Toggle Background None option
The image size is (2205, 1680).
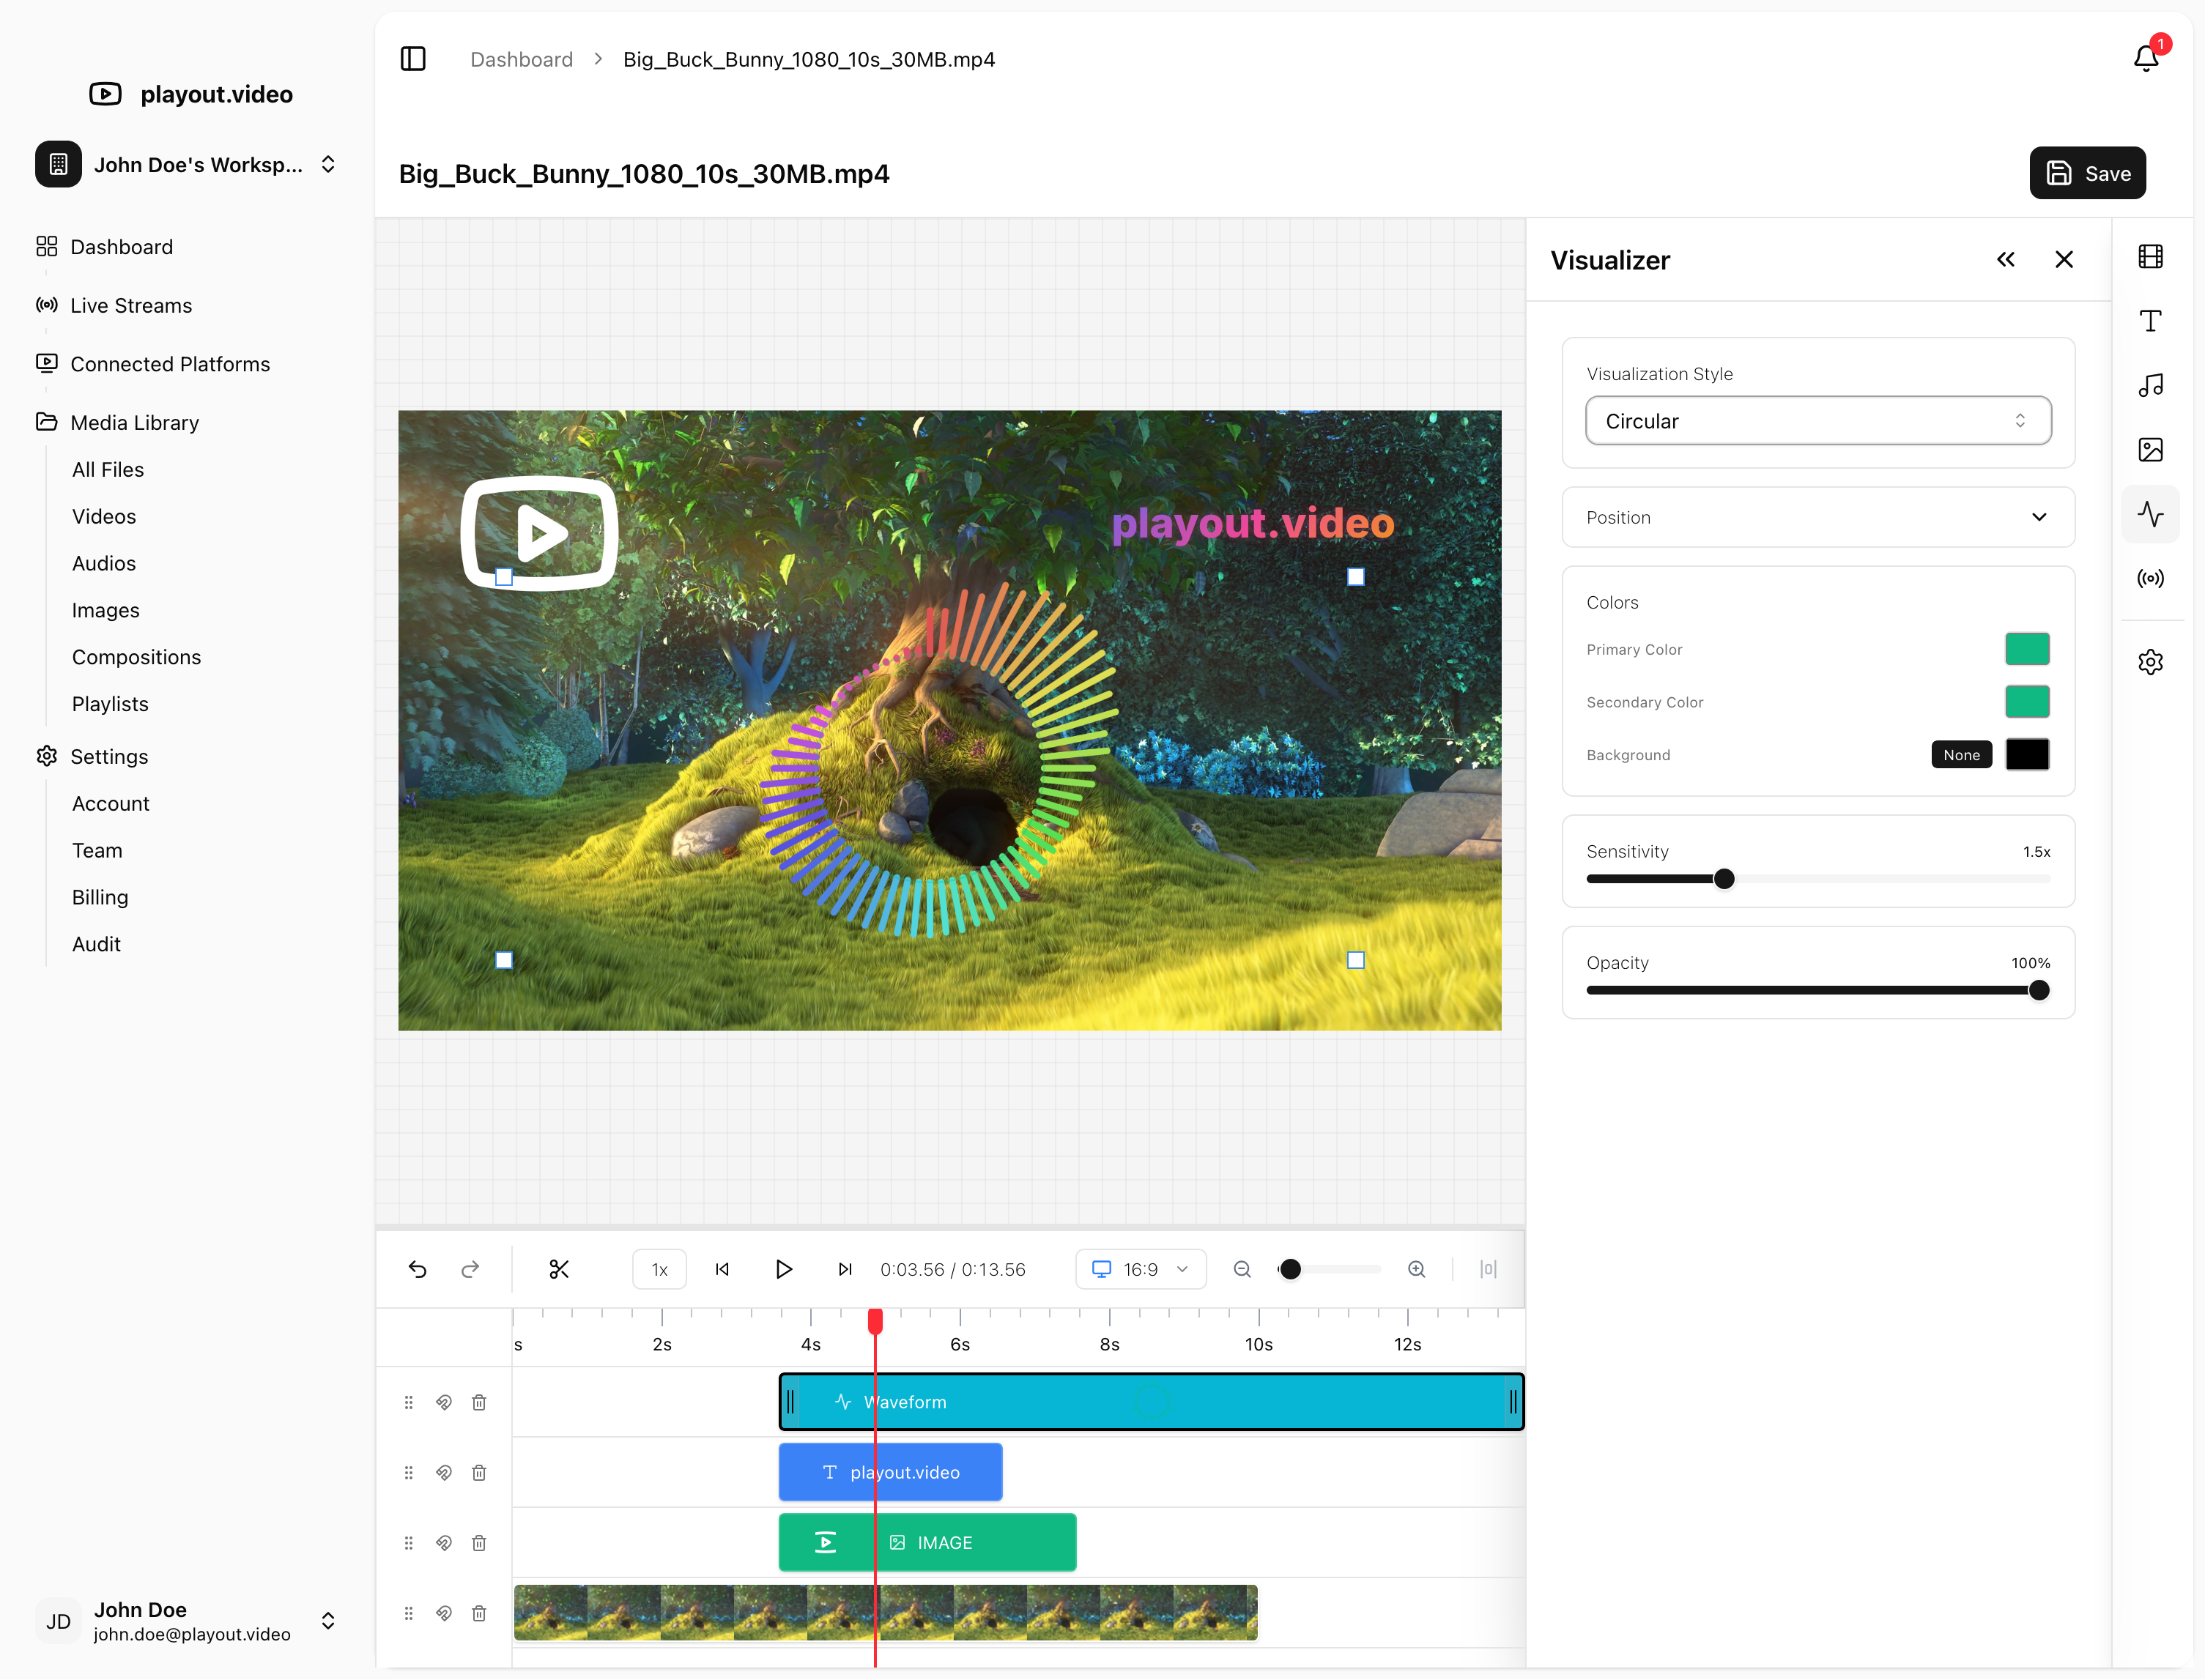(x=1961, y=755)
